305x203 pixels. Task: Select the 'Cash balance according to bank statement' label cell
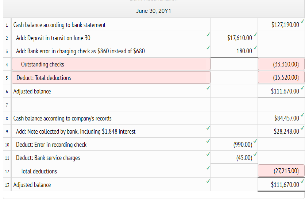(111, 24)
